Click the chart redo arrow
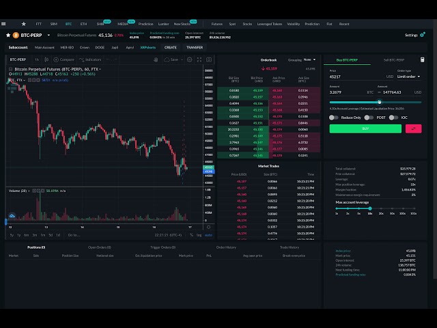Image resolution: width=437 pixels, height=328 pixels. [115, 59]
